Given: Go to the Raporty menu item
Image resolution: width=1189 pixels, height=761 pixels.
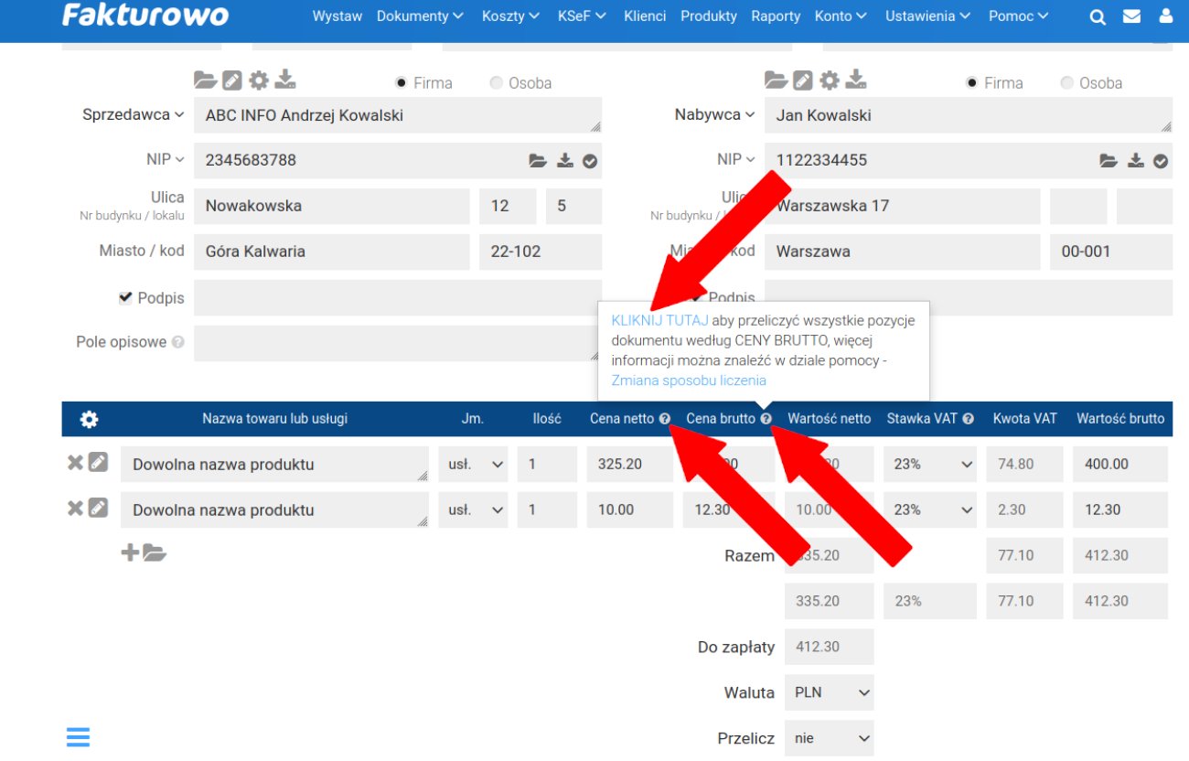Looking at the screenshot, I should pyautogui.click(x=776, y=16).
